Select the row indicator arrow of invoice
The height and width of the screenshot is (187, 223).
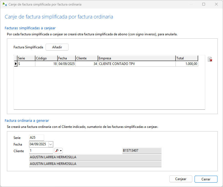tap(15, 64)
